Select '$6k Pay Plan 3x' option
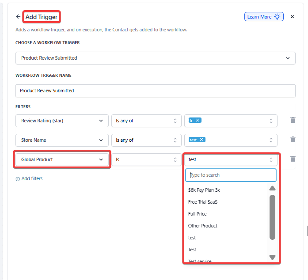Screen dimensions: 308x280 tap(204, 190)
